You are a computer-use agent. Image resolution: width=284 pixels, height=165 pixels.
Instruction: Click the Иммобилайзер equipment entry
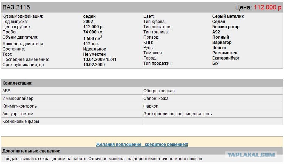72,99
